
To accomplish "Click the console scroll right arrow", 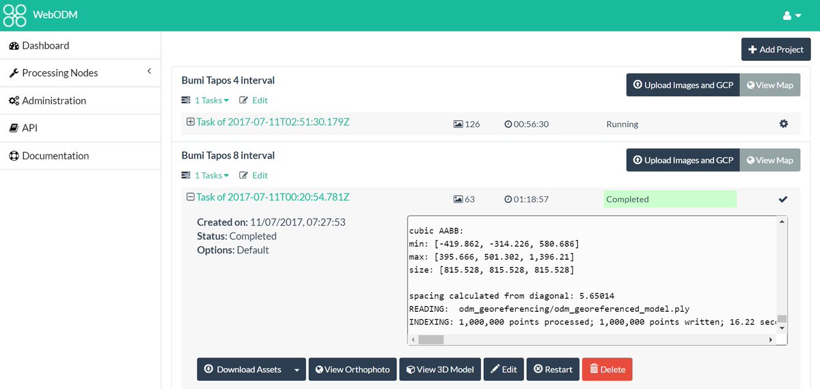I will pos(771,339).
